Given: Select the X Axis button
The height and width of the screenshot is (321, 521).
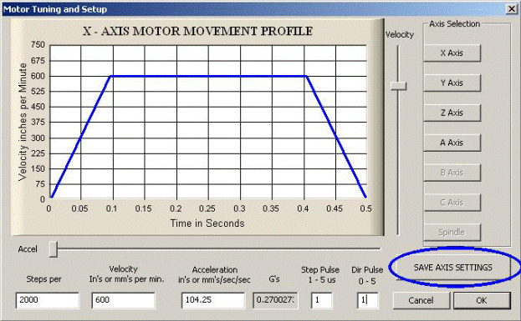Looking at the screenshot, I should 452,53.
